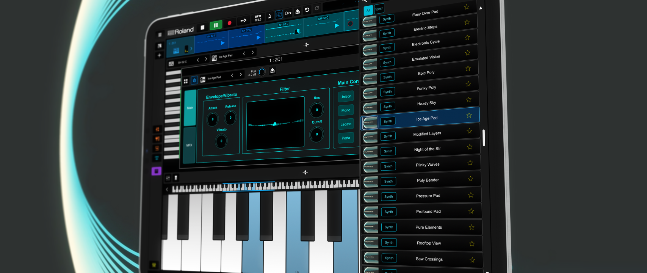
Task: Select previous preset in the plugin header
Action: click(232, 75)
